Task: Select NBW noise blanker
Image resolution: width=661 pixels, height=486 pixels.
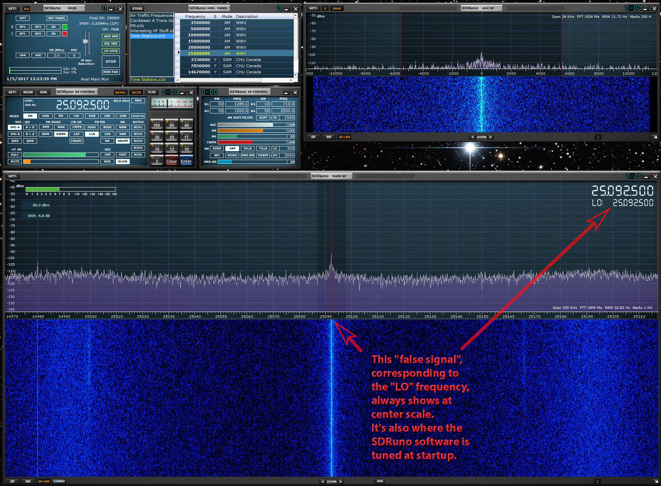Action: click(x=123, y=127)
